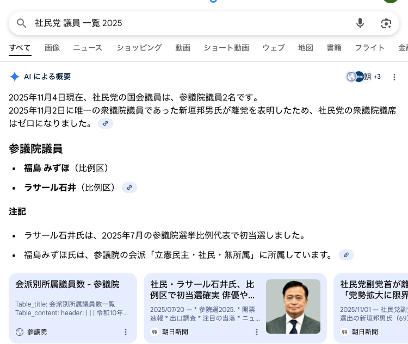The width and height of the screenshot is (408, 344).
Task: Select the 動画 tab
Action: coord(183,48)
